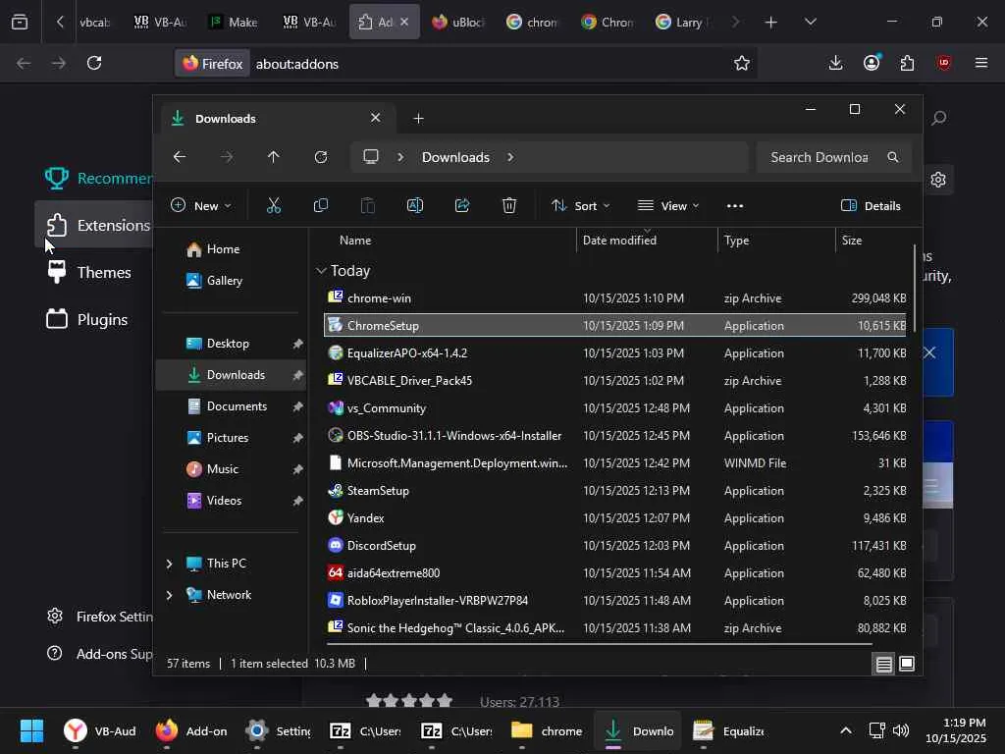
Task: Open add-ons gear settings icon
Action: point(937,180)
